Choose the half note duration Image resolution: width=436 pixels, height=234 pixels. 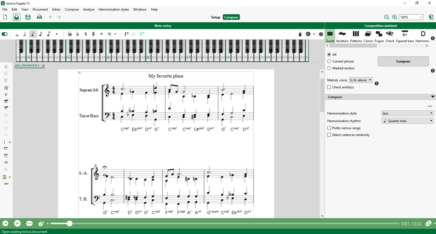[x=25, y=34]
